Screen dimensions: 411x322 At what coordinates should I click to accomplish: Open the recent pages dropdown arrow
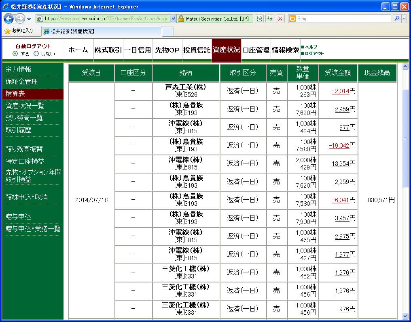click(29, 19)
